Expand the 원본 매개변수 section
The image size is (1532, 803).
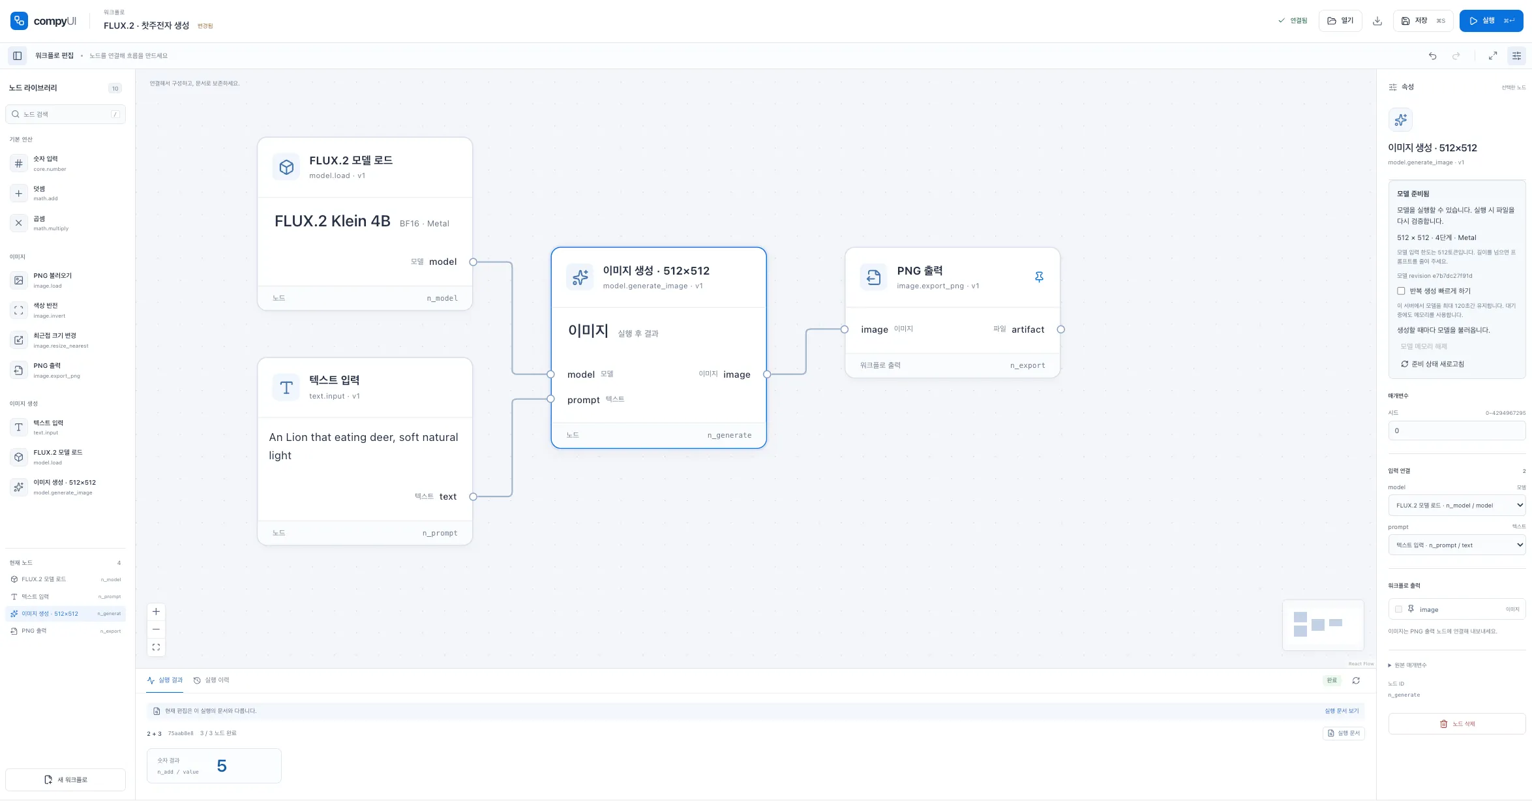click(1408, 665)
